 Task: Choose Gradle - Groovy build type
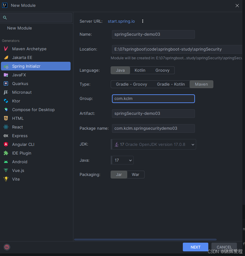(x=131, y=84)
